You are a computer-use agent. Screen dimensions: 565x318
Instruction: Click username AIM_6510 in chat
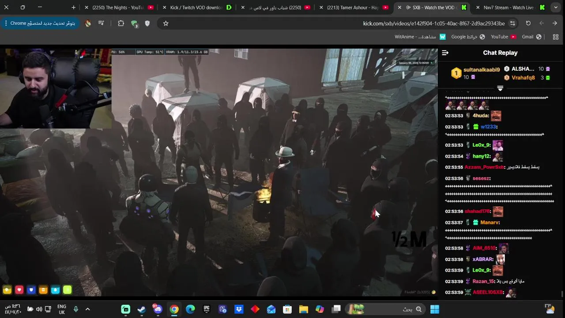(x=484, y=248)
